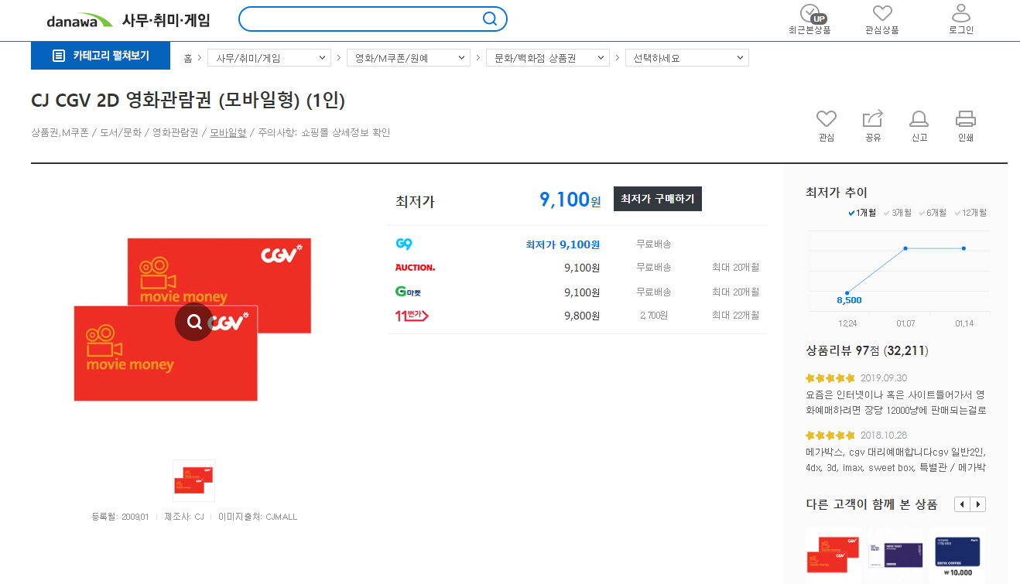The height and width of the screenshot is (584, 1020).
Task: Open the 영화/M쿠폰/원예 breadcrumb dropdown
Action: point(409,58)
